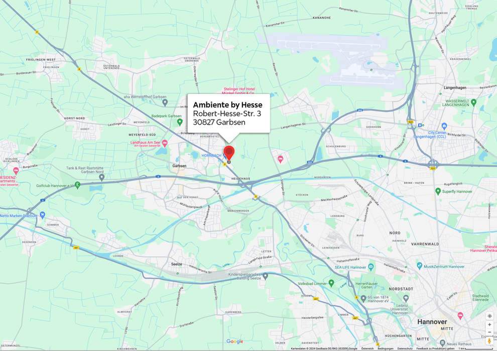Screen dimensions: 497x351
Task: Click the SEA LIFE Hannover marker
Action: [371, 266]
